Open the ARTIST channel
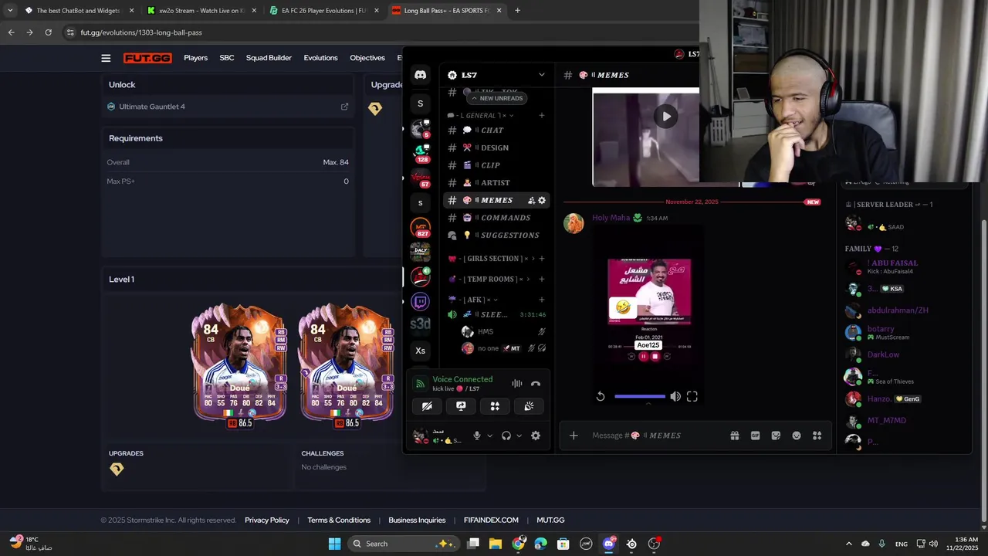This screenshot has width=988, height=556. (496, 183)
